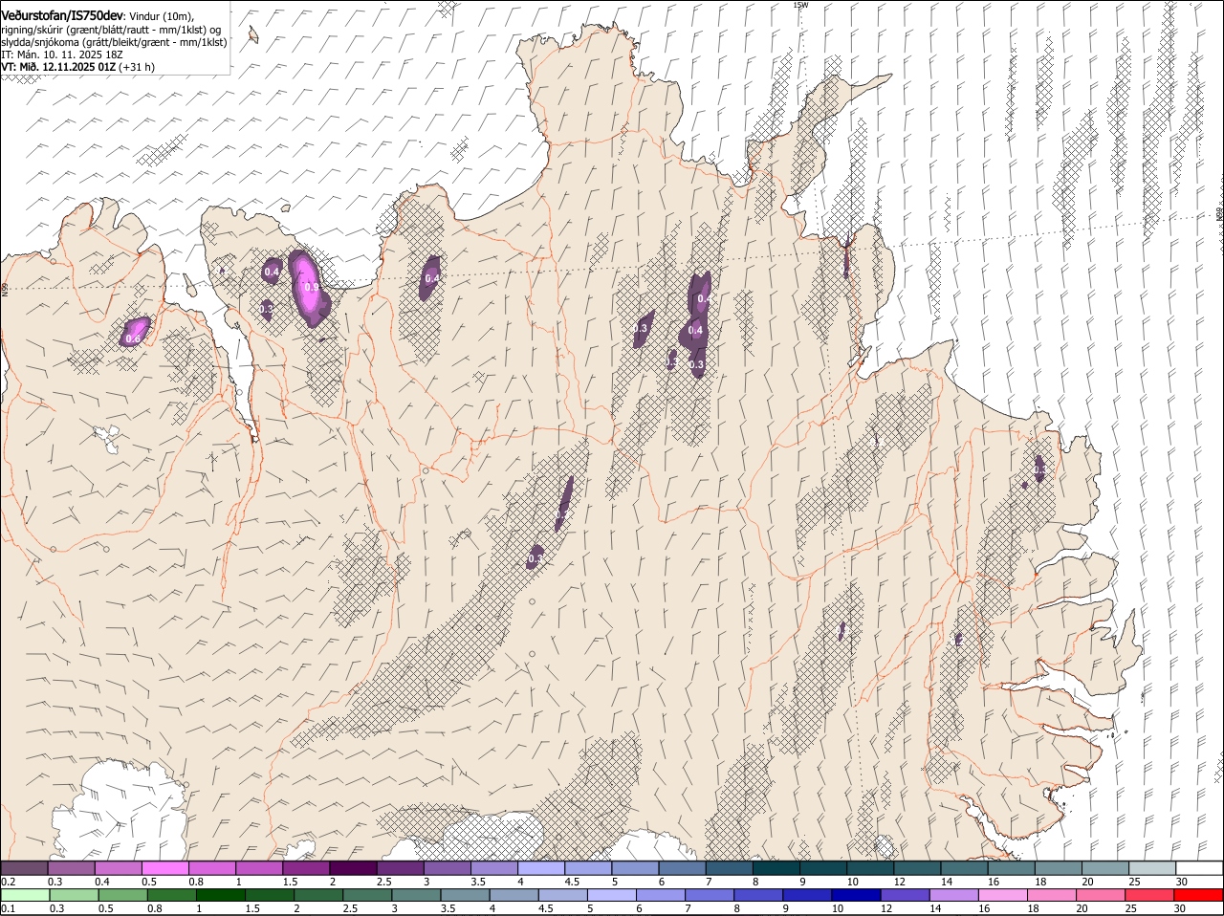Pick the hot pink 20 swatch in lower legend
The height and width of the screenshot is (916, 1224).
(x=1101, y=895)
